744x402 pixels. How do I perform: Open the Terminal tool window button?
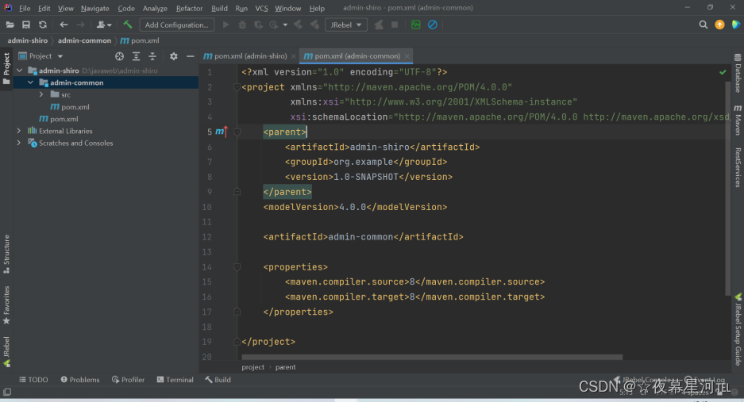pyautogui.click(x=175, y=380)
